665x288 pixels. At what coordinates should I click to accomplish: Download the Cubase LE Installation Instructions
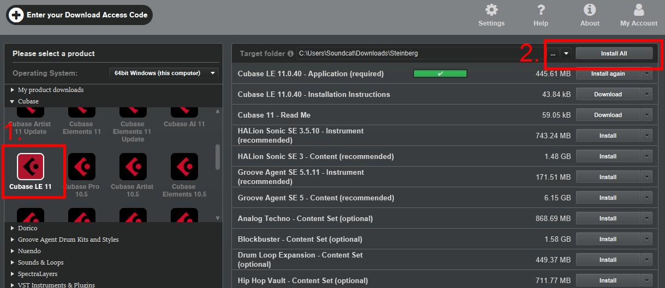tap(608, 94)
